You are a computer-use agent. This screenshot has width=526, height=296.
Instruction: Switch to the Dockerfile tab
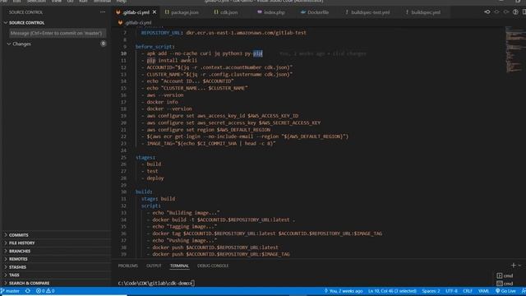(x=315, y=12)
